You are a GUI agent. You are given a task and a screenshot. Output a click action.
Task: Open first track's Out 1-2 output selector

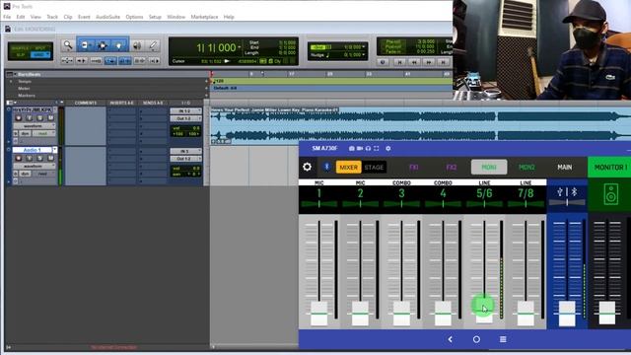(185, 118)
